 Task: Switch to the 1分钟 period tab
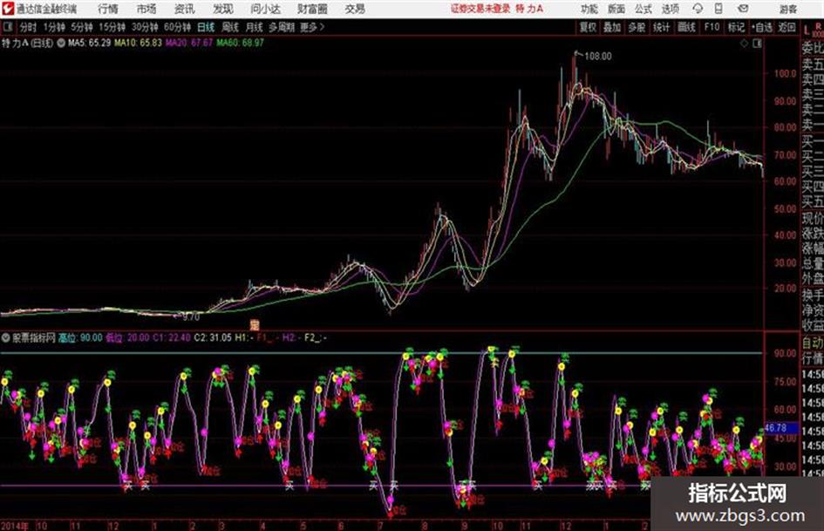coord(54,27)
